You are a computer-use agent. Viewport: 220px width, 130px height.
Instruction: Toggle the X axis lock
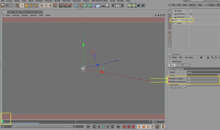[x=42, y=6]
